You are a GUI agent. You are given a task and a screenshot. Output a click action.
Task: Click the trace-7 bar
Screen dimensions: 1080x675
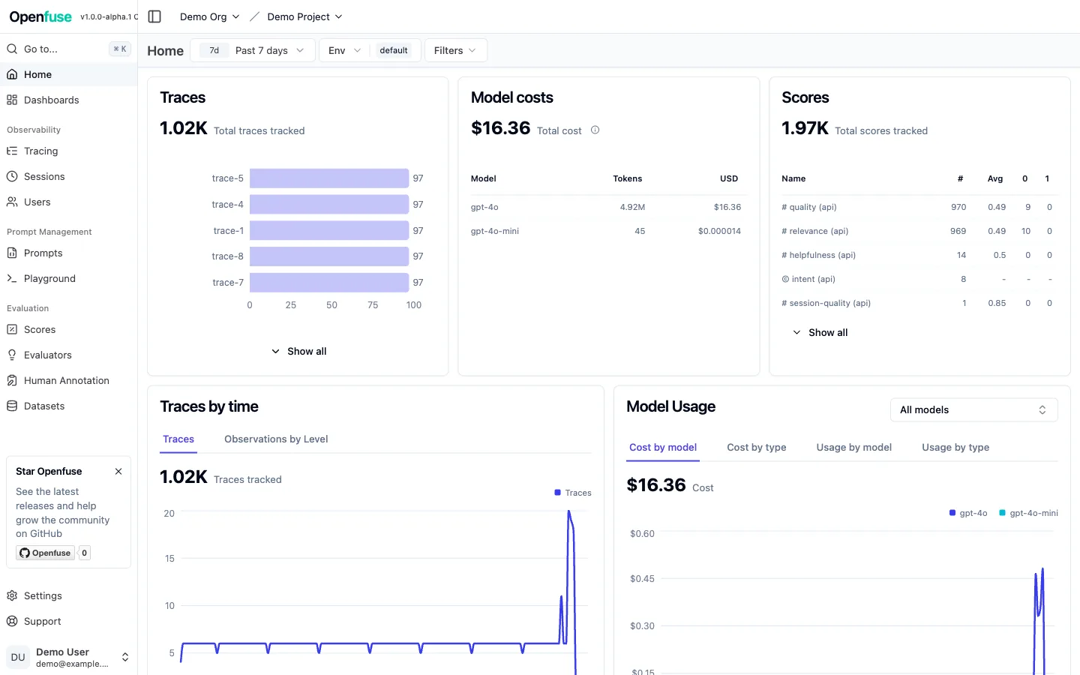[x=329, y=282]
